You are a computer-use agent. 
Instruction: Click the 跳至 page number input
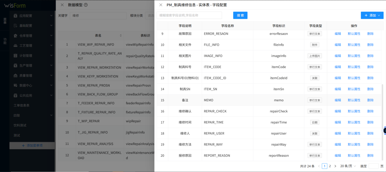coord(374,166)
